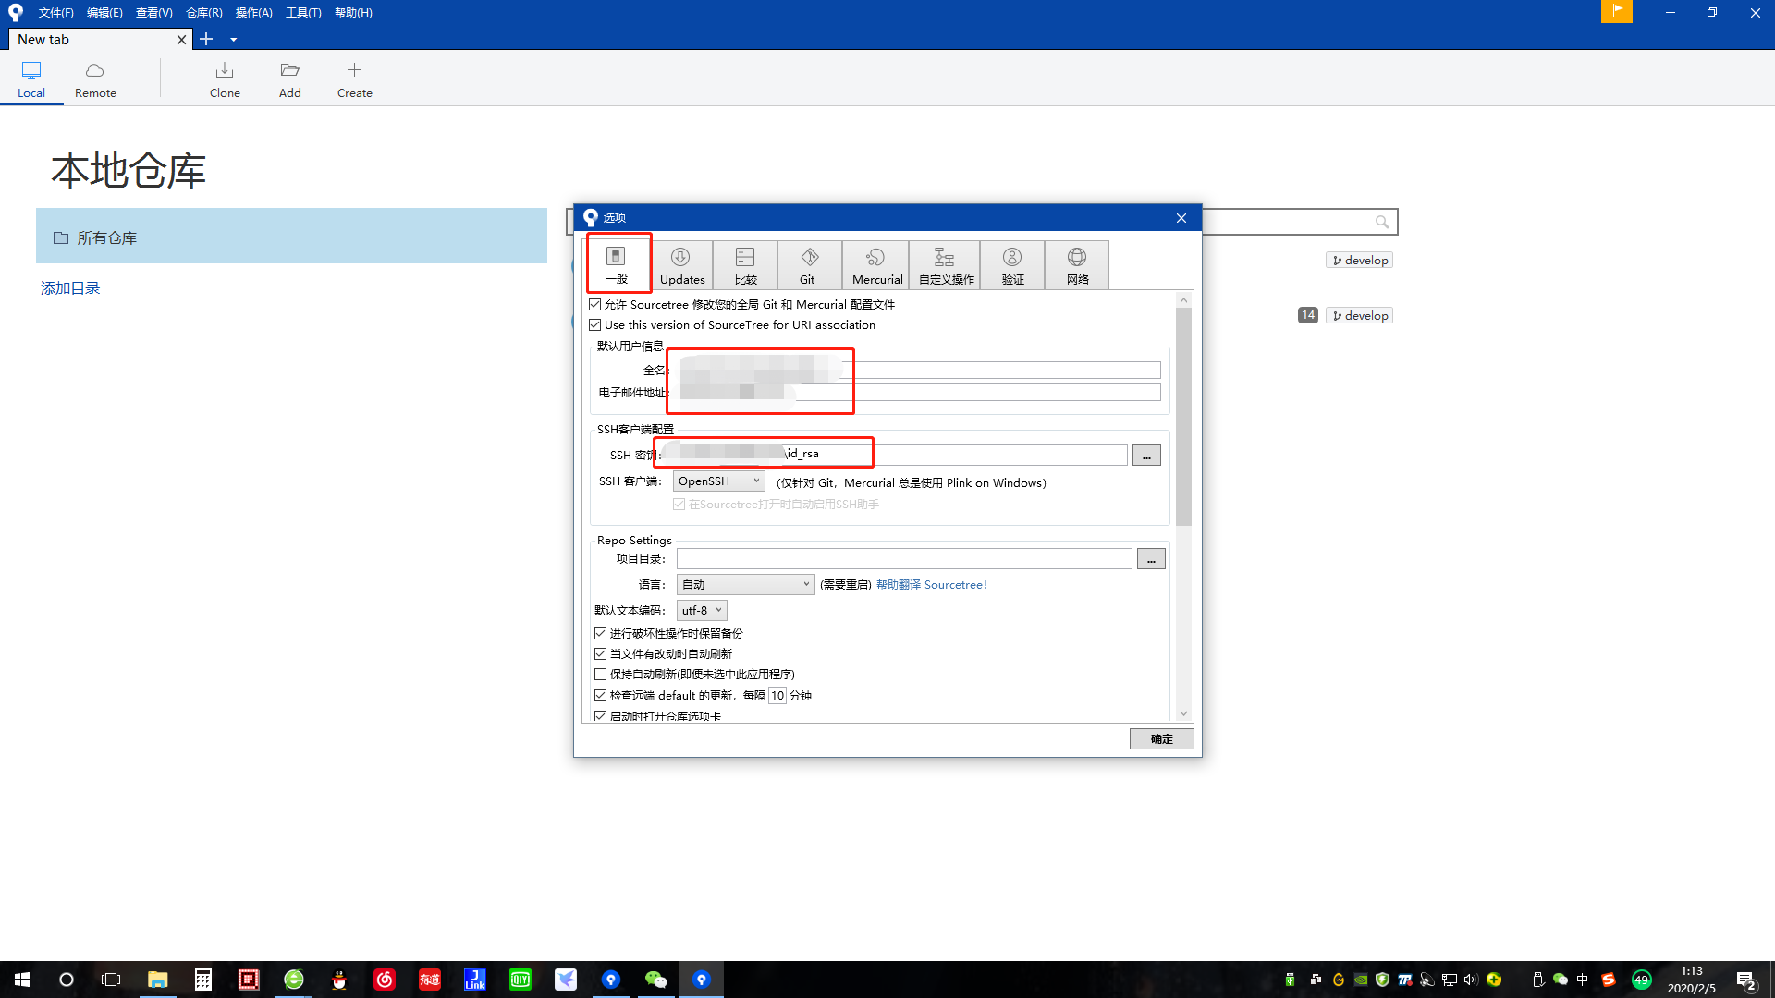Open the 仓库(R) menu
Screen dimensions: 1775x998
[x=203, y=13]
